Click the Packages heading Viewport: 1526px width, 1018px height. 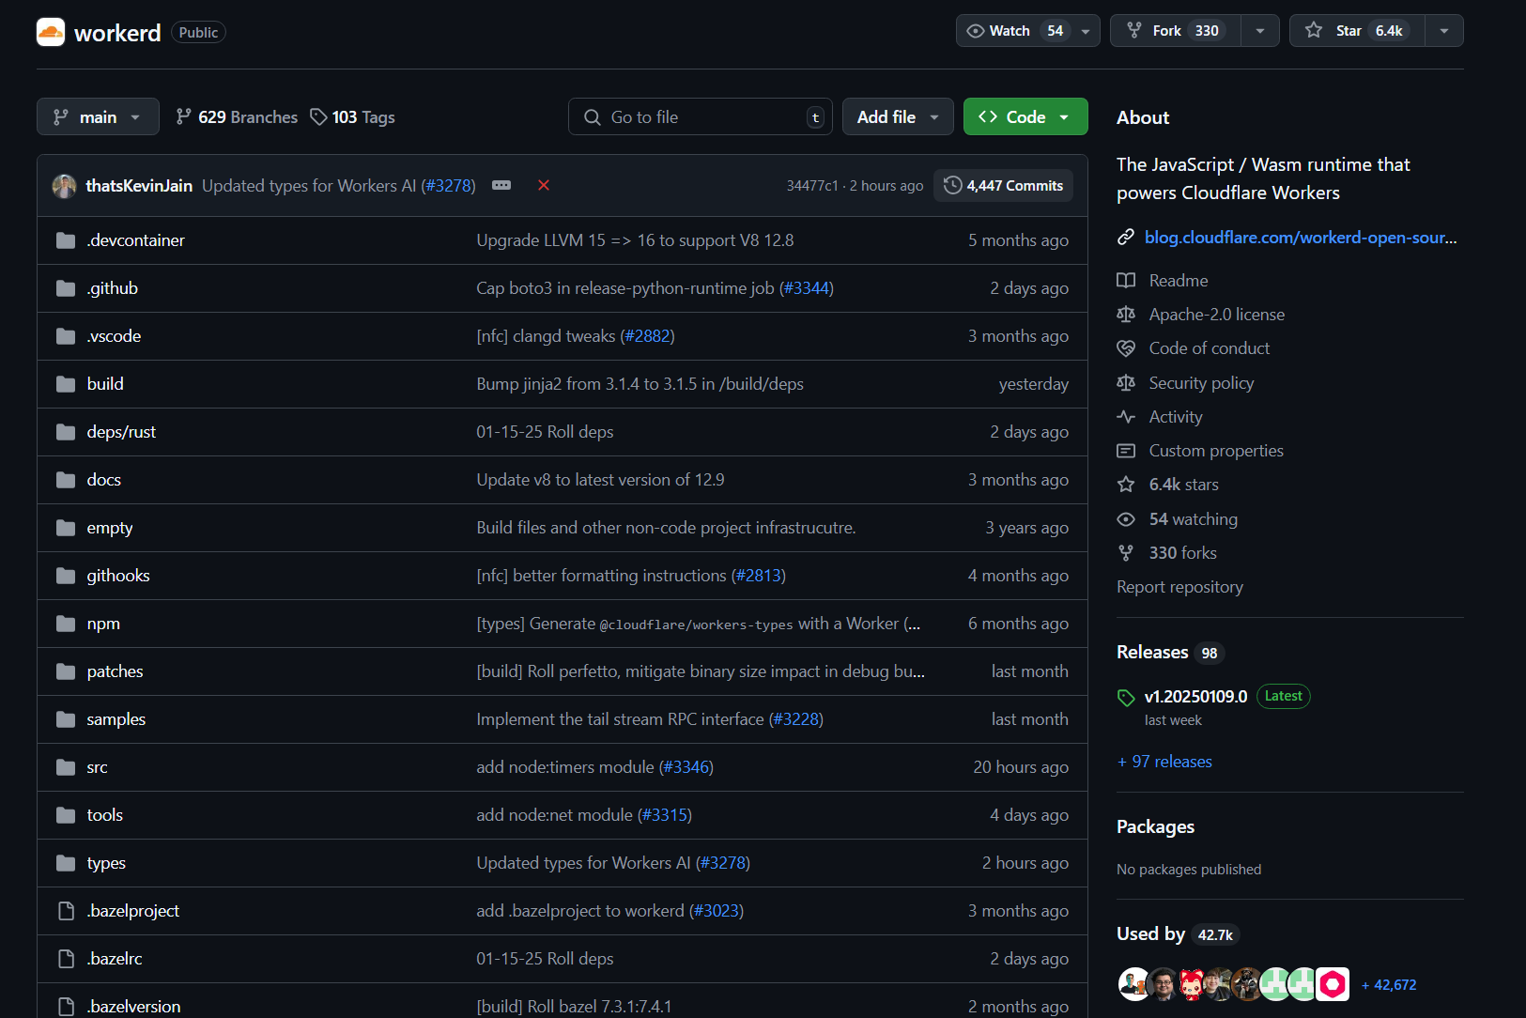click(1155, 826)
